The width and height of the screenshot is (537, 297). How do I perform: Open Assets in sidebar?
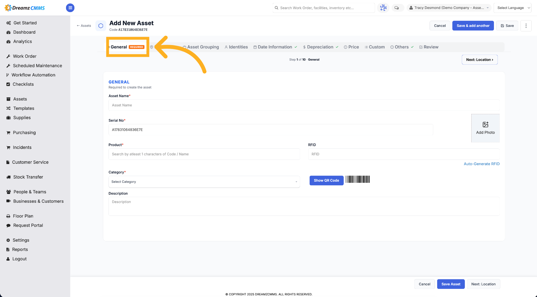coord(20,99)
